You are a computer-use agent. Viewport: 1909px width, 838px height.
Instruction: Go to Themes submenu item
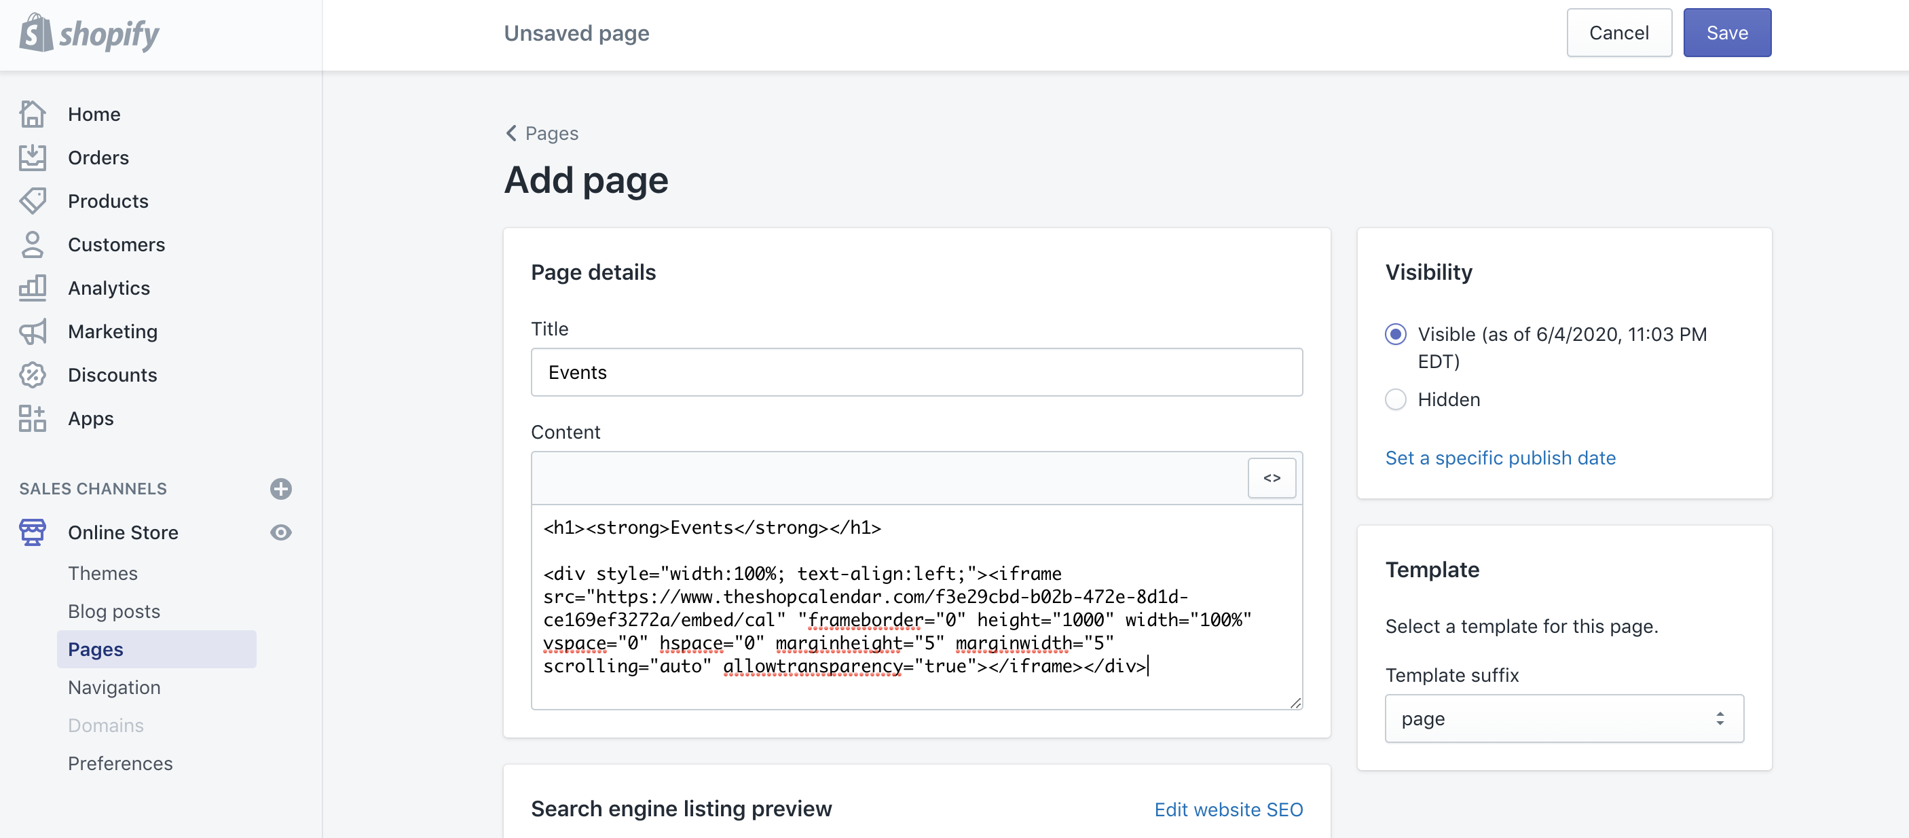[x=103, y=573]
